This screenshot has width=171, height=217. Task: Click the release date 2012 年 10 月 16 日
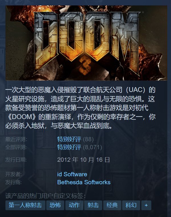(x=83, y=160)
